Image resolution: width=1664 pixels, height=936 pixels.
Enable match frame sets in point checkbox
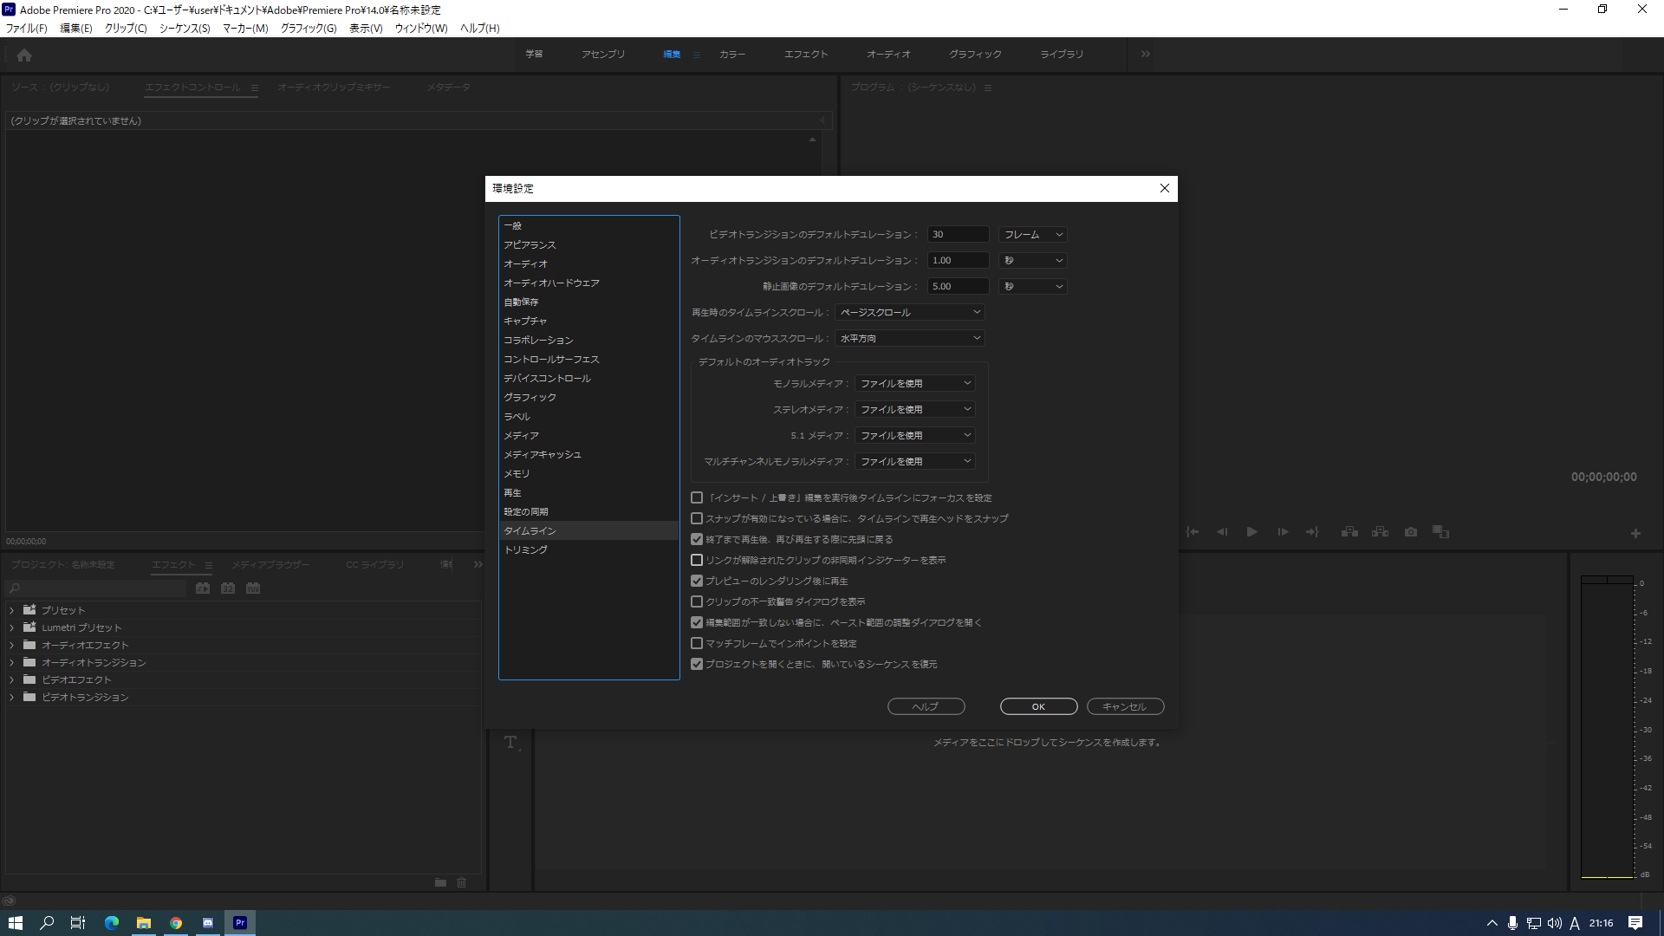(697, 643)
